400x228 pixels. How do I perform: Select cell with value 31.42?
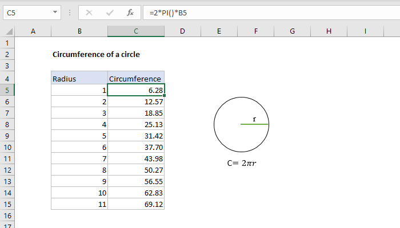pyautogui.click(x=136, y=136)
